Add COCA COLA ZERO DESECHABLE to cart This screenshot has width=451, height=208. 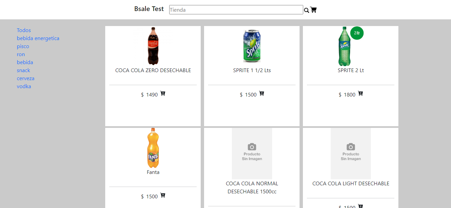[x=163, y=94]
